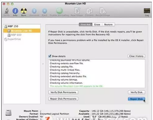Click the Verify Disk Permissions button
The image size is (153, 120).
tap(63, 92)
